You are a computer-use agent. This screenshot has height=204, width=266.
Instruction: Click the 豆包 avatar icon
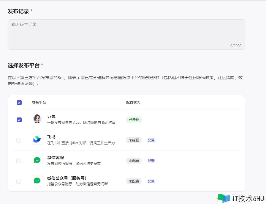[x=37, y=119]
